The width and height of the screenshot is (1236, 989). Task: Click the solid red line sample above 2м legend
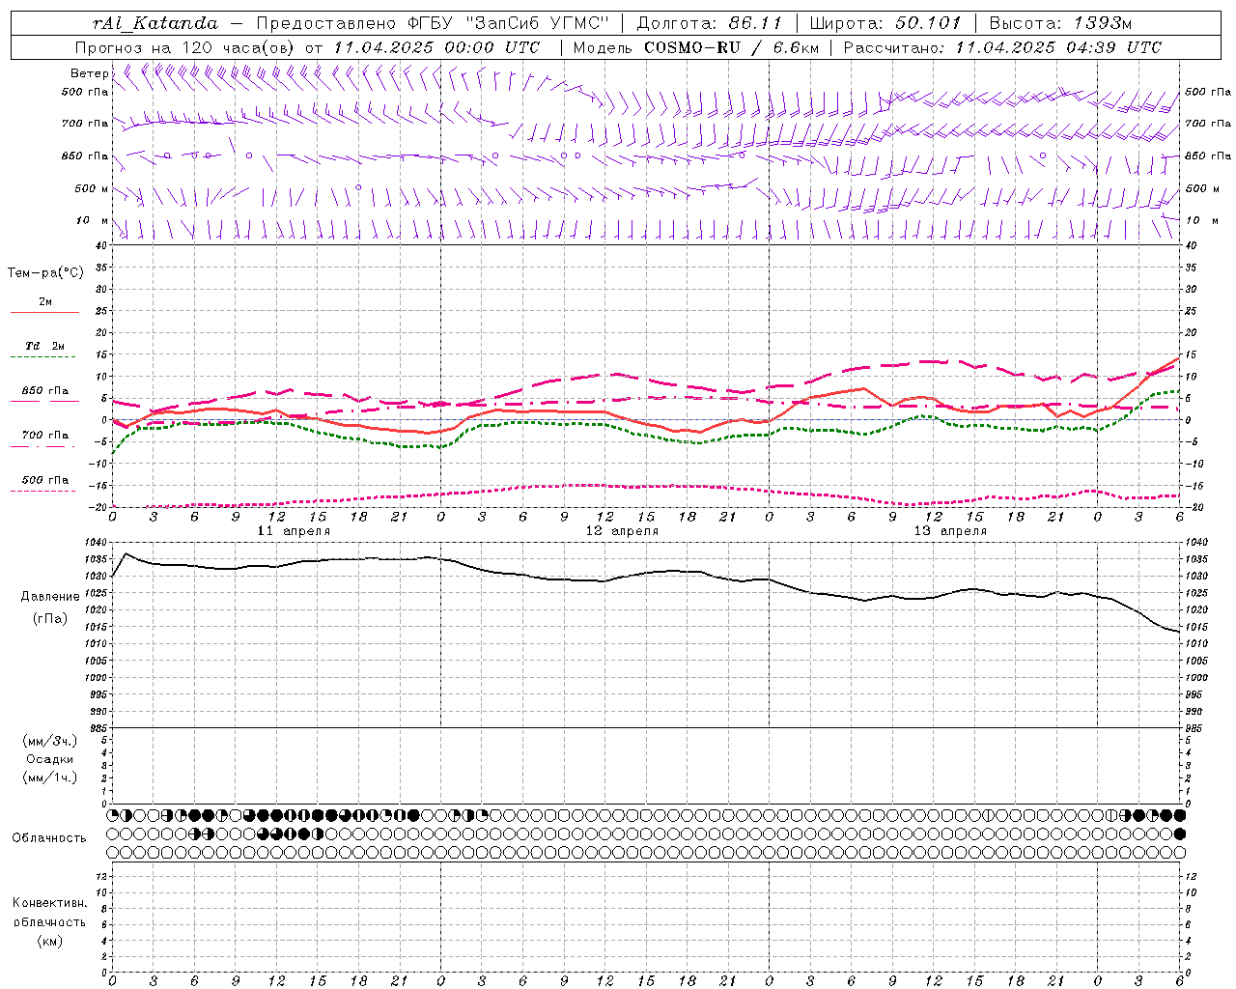[x=44, y=313]
